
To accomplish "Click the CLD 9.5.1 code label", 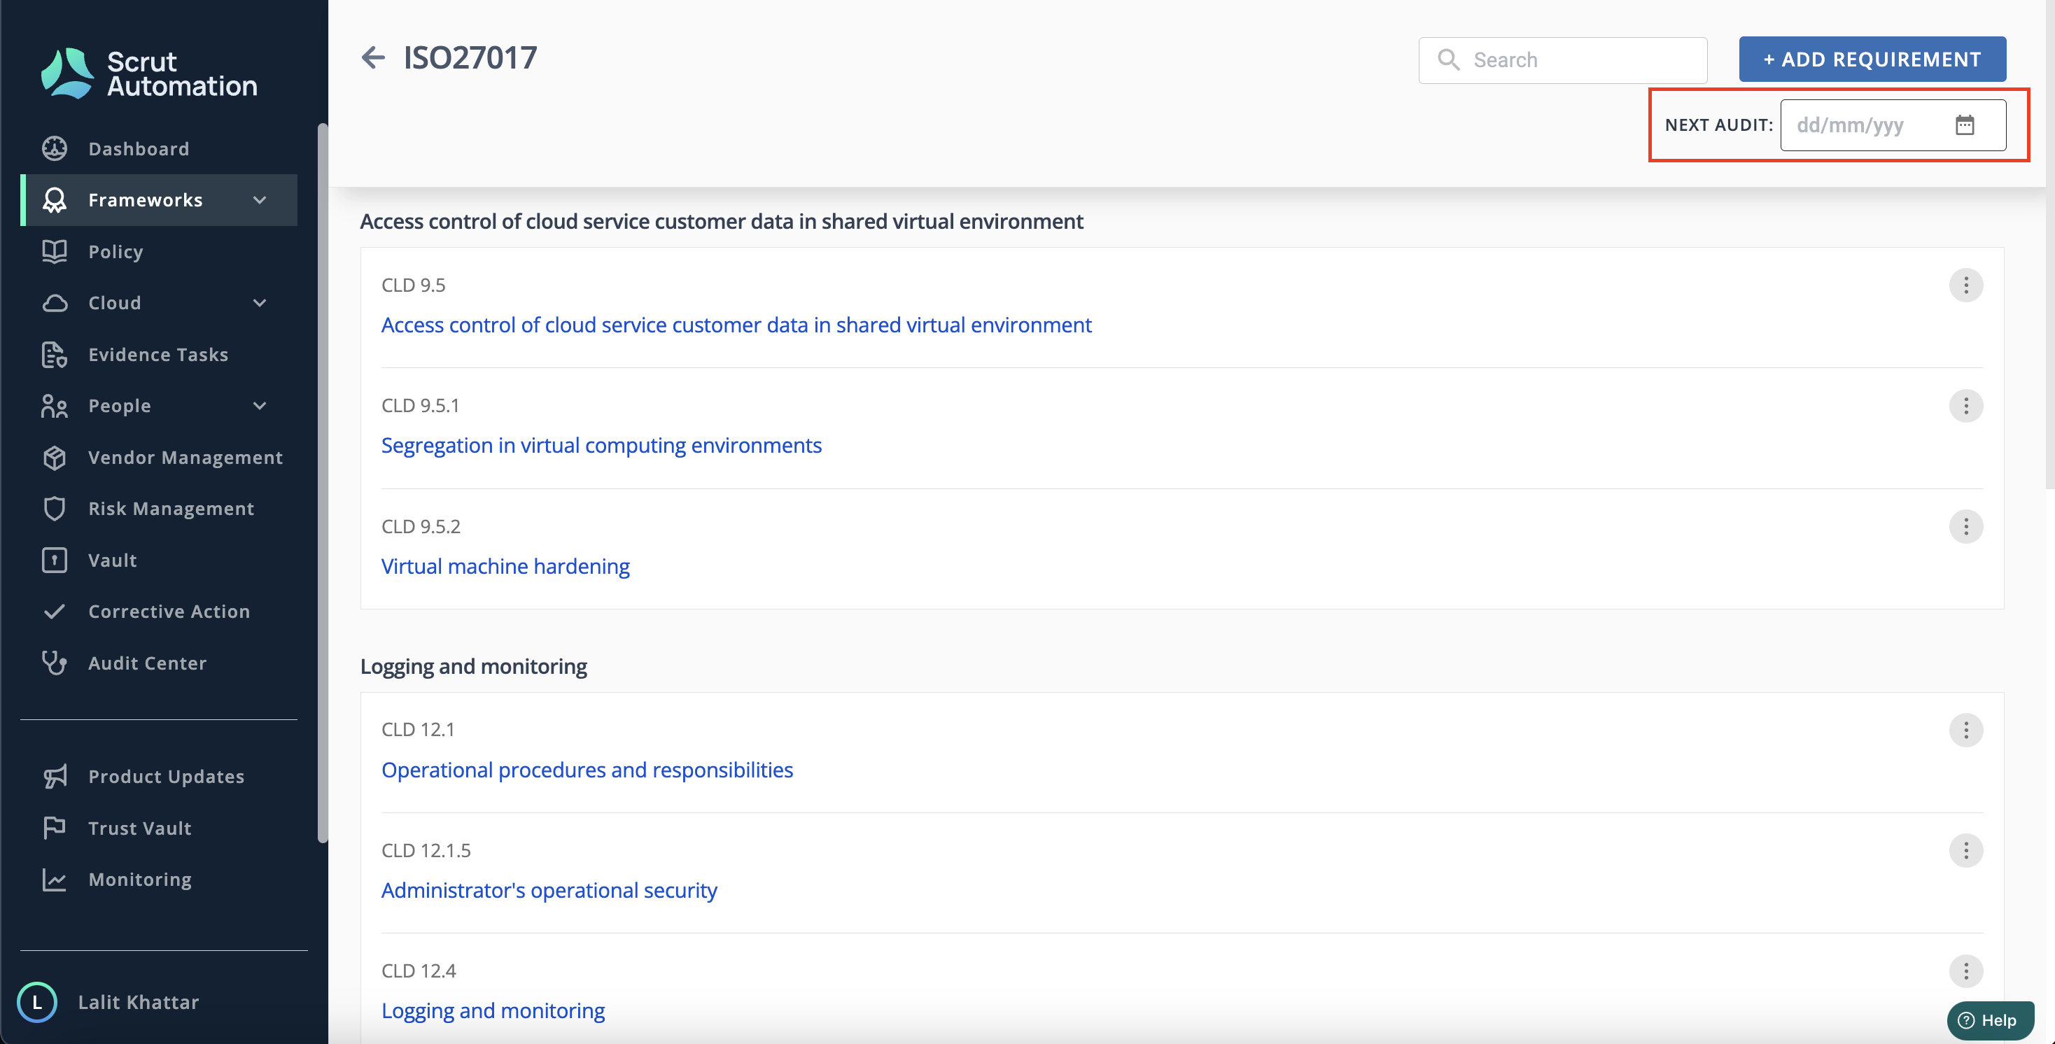I will pyautogui.click(x=421, y=406).
